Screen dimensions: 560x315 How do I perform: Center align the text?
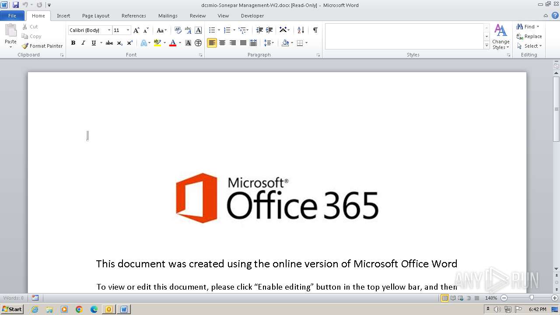(x=222, y=43)
